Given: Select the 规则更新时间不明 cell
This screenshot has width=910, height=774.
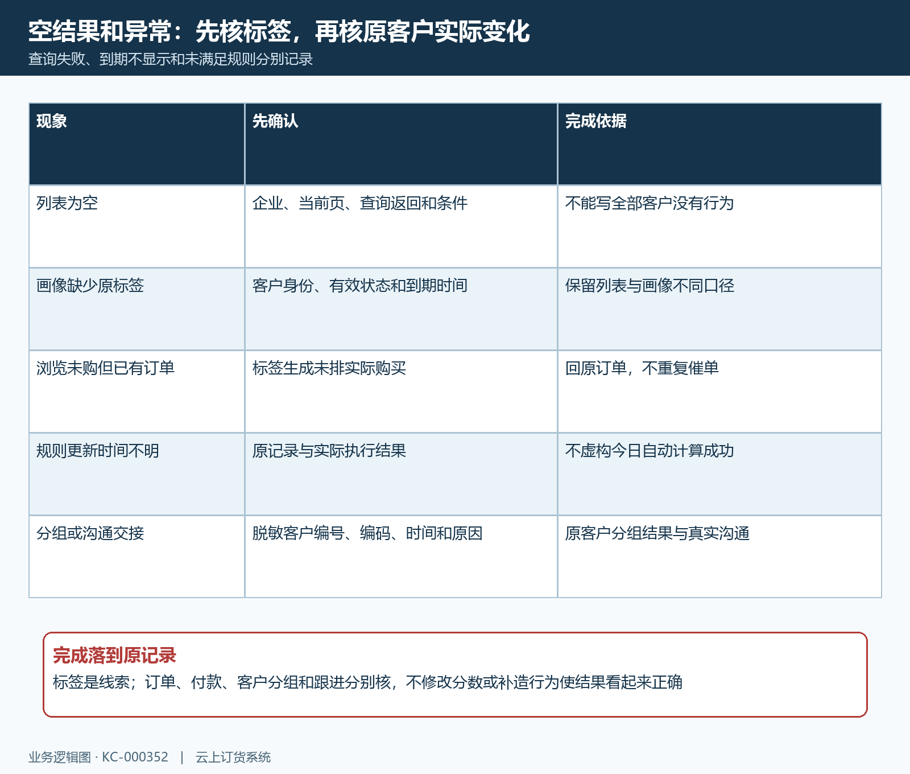Looking at the screenshot, I should [136, 474].
